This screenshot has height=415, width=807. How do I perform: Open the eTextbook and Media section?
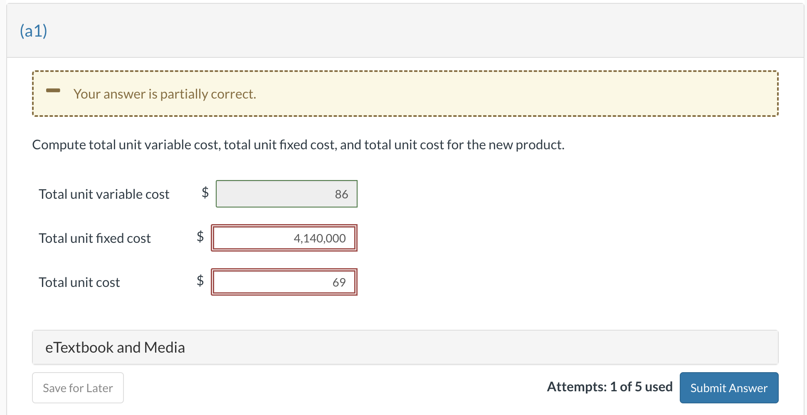(x=115, y=347)
